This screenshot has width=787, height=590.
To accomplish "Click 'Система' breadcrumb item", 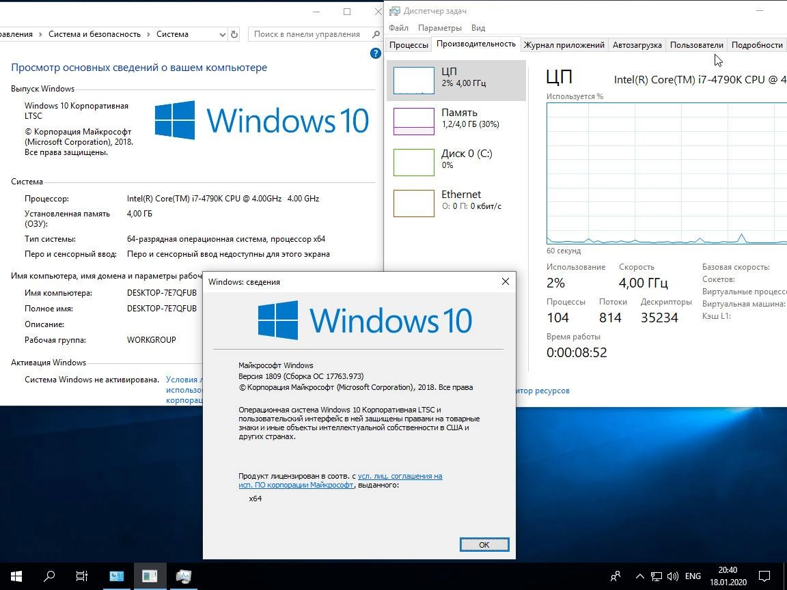I will [x=172, y=34].
